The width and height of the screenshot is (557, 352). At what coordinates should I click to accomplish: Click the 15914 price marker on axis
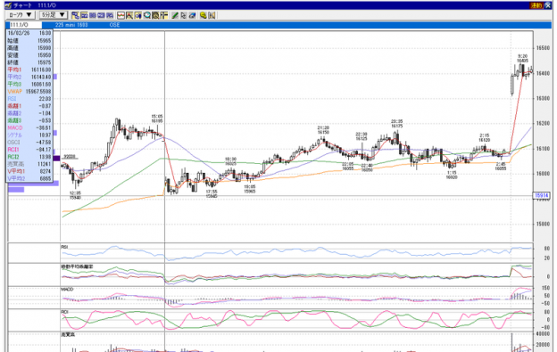pos(541,195)
